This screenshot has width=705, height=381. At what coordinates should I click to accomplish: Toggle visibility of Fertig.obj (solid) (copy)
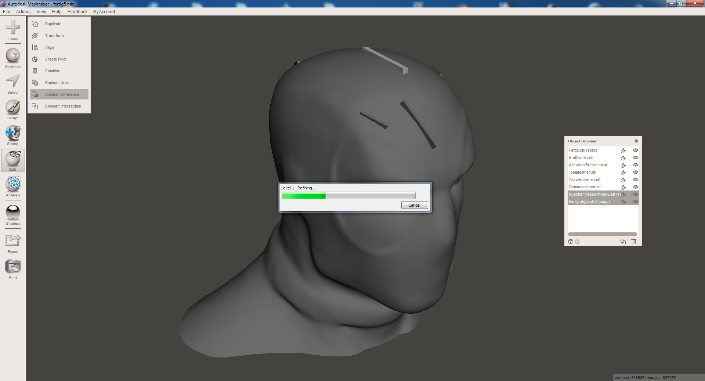pos(636,202)
